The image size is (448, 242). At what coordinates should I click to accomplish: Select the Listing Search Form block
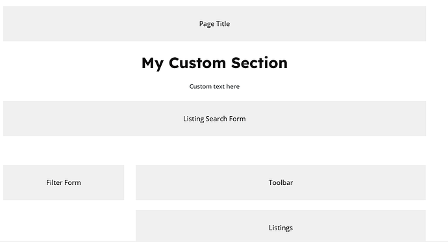tap(214, 119)
